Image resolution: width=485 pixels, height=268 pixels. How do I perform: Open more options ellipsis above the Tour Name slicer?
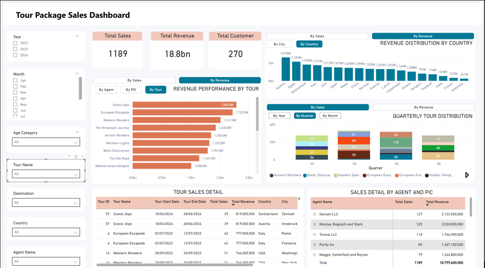click(82, 156)
